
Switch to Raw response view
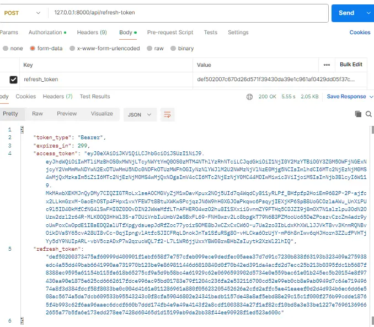coord(38,114)
